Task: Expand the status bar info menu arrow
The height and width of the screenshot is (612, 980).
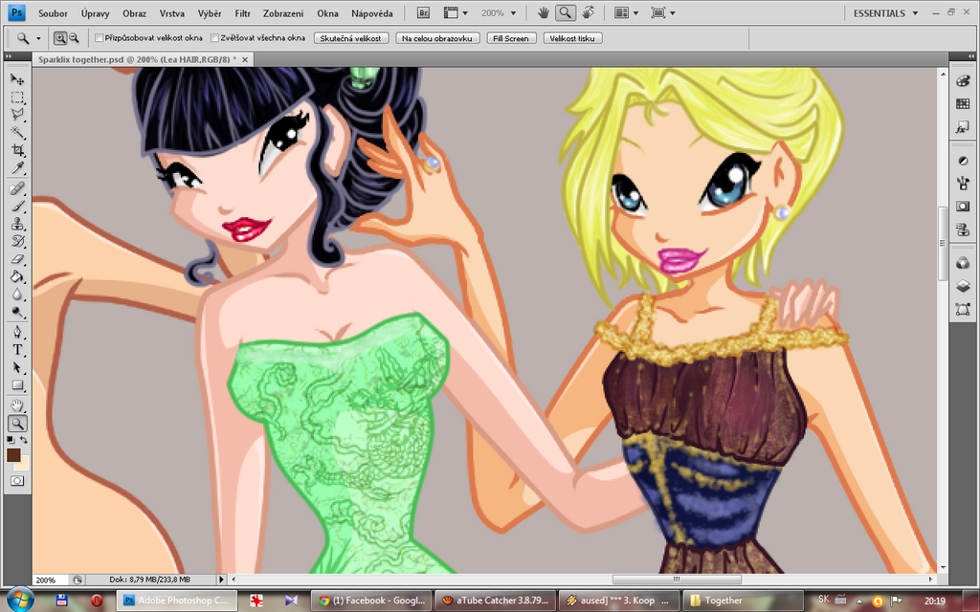Action: pos(221,579)
